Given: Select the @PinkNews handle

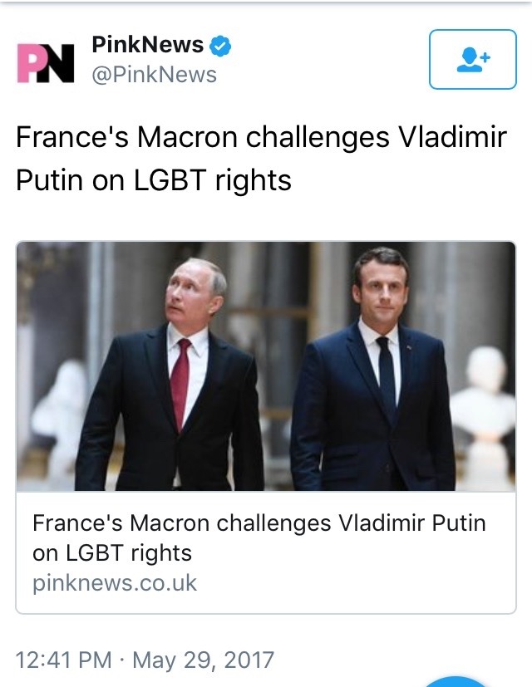Looking at the screenshot, I should coord(154,75).
